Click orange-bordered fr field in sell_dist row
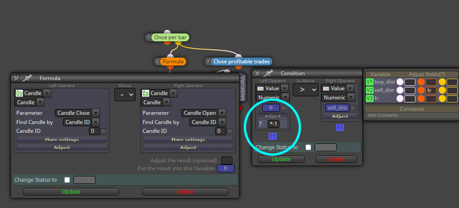The image size is (459, 208). [x=431, y=91]
